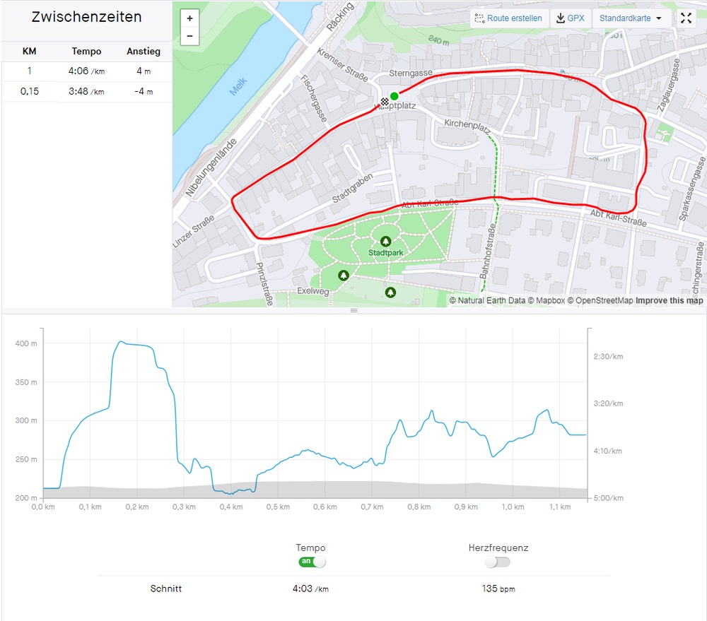Enter fullscreen map view
The image size is (707, 621).
[x=685, y=18]
